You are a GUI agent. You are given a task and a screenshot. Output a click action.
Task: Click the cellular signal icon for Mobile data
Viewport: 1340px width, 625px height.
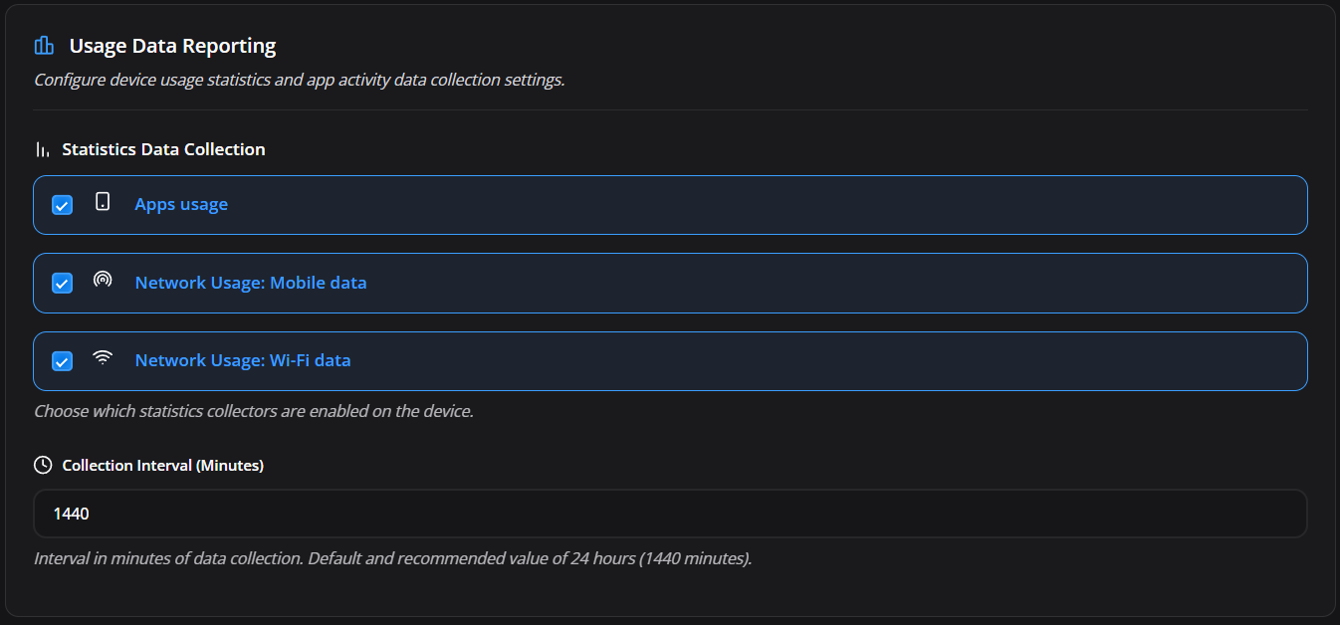[x=103, y=280]
